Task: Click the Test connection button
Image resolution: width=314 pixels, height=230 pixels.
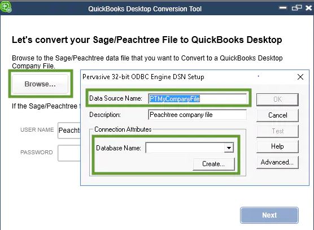Action: 277,131
